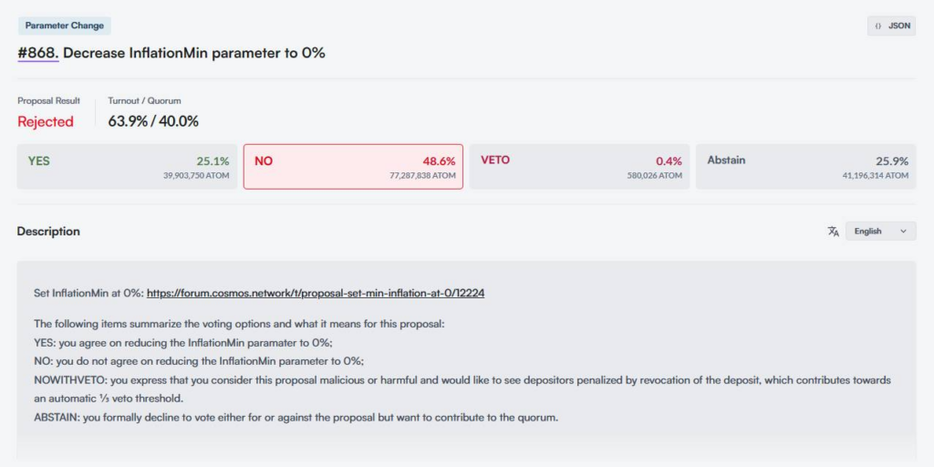Select the YES vote result card
The height and width of the screenshot is (467, 934).
pos(127,167)
